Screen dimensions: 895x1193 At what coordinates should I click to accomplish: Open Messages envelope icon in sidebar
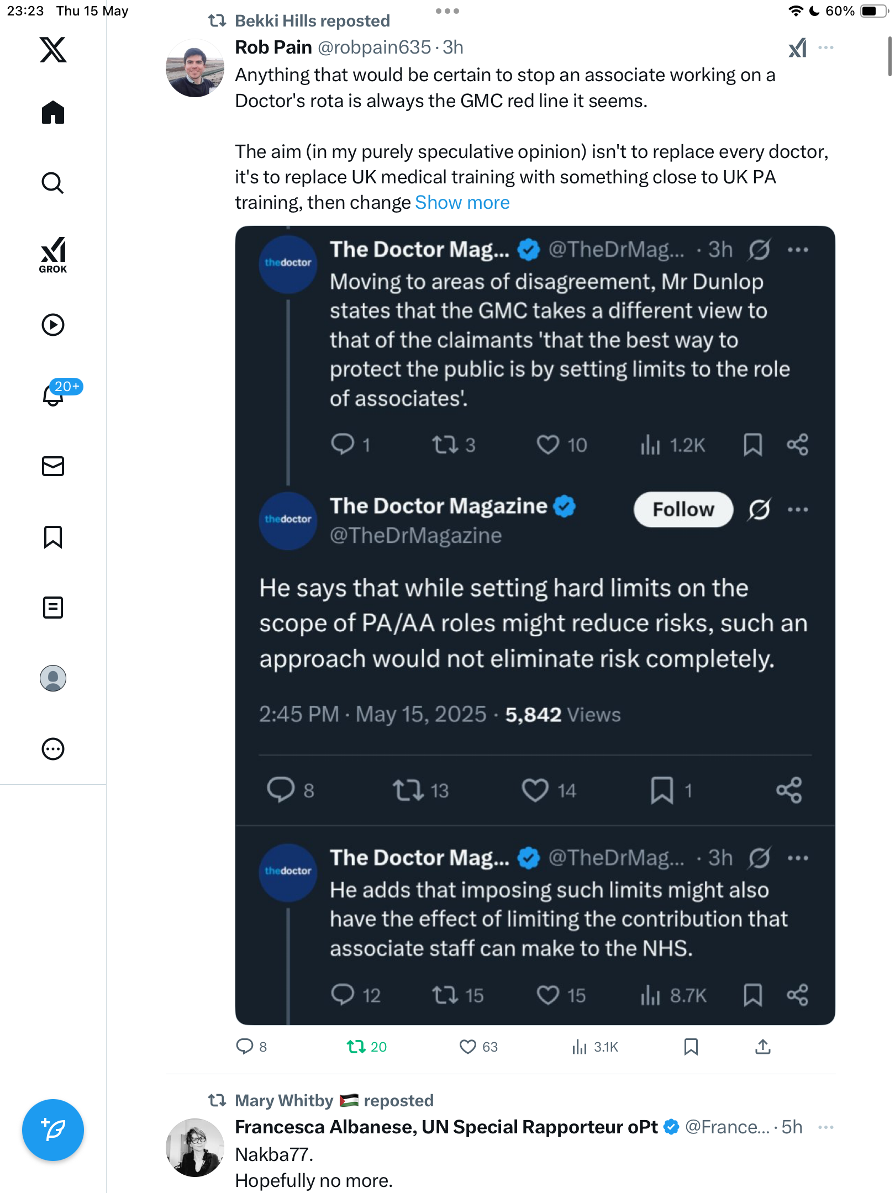53,466
